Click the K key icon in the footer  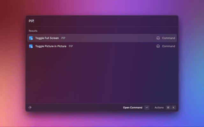coord(174,108)
